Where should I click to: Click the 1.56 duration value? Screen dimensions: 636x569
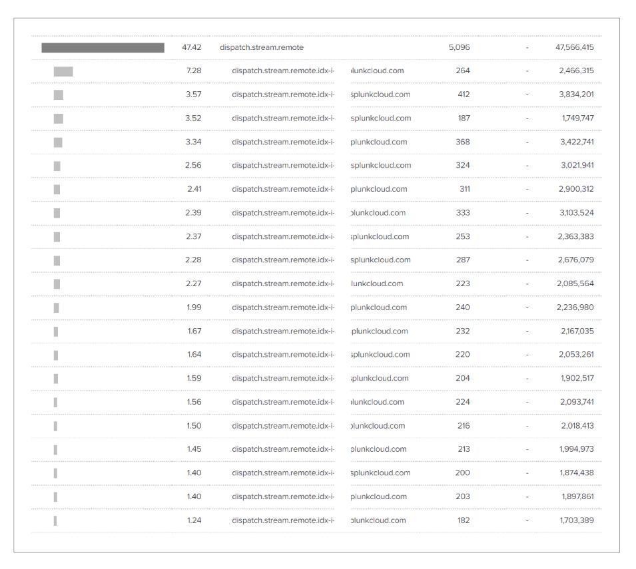pos(194,402)
